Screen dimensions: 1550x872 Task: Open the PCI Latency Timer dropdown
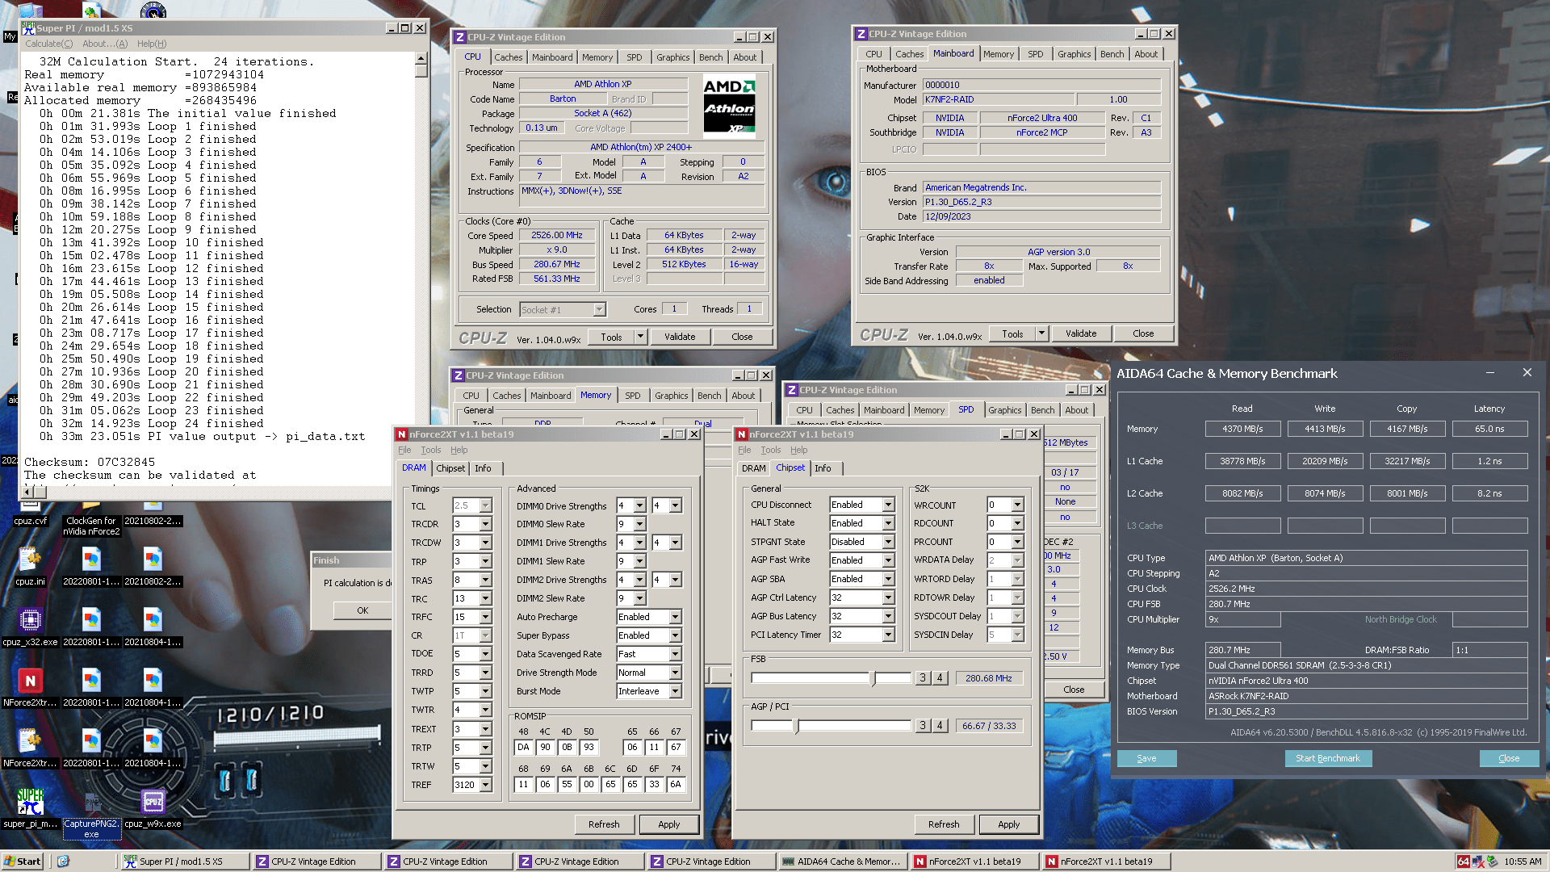click(x=889, y=635)
